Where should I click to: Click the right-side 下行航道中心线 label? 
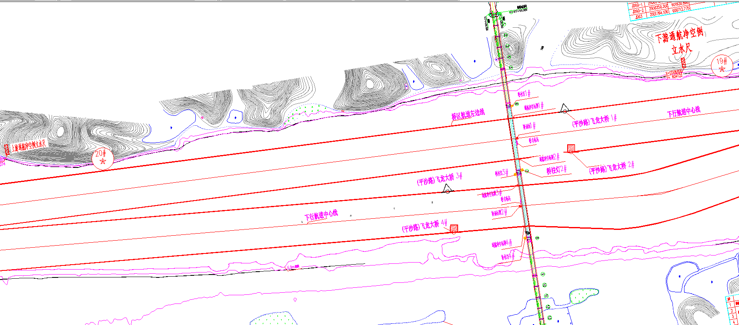click(684, 112)
